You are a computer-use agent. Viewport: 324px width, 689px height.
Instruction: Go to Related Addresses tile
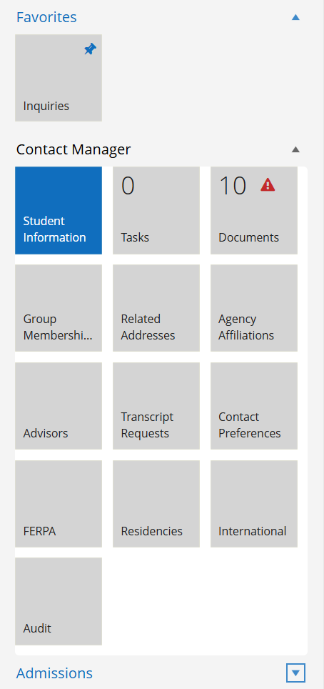tap(156, 308)
